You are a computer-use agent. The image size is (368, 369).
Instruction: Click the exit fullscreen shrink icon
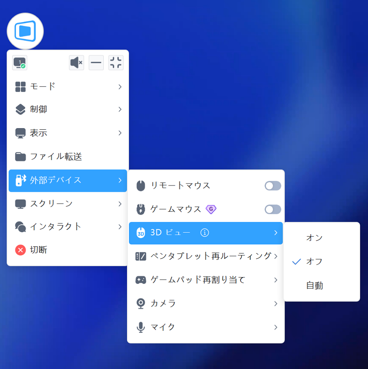tap(116, 63)
